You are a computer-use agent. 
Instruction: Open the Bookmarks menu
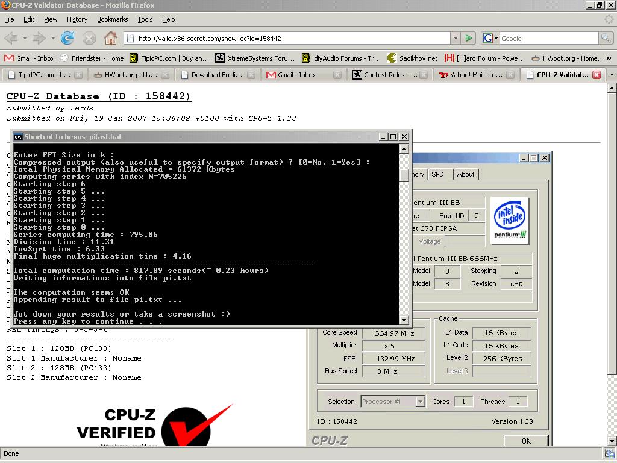pos(113,19)
